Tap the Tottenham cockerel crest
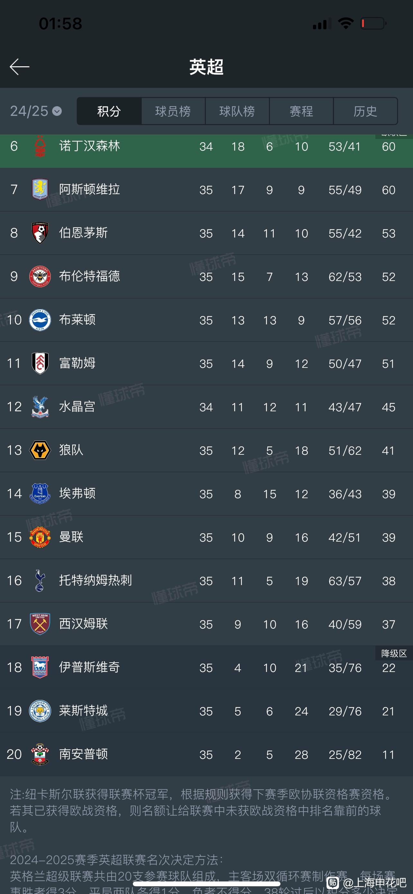 [40, 580]
